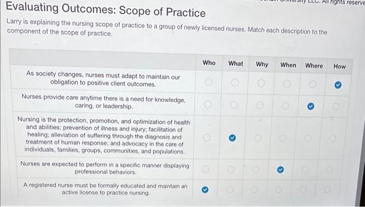
Task: Choose Who for the nursing protection definition row
Action: pos(206,138)
